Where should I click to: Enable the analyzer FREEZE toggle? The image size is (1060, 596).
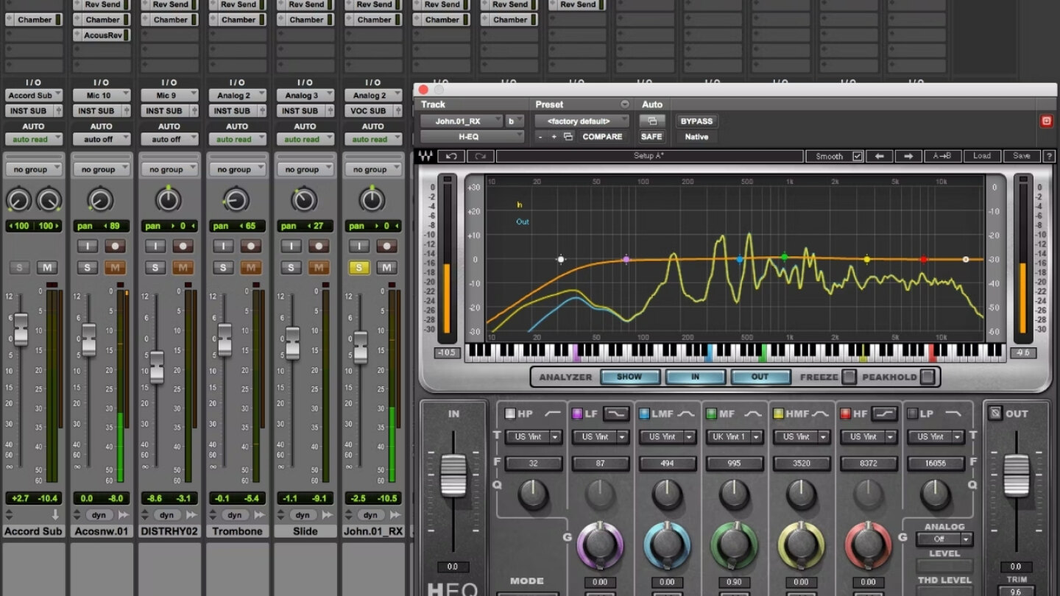pos(849,377)
